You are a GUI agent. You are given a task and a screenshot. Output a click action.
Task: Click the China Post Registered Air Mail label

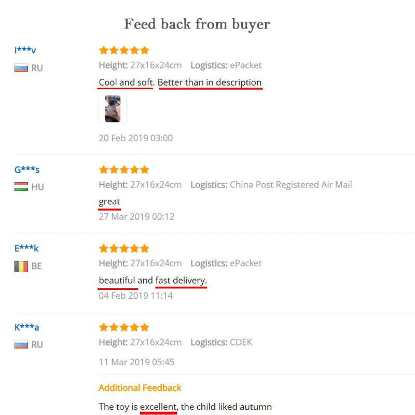(290, 185)
